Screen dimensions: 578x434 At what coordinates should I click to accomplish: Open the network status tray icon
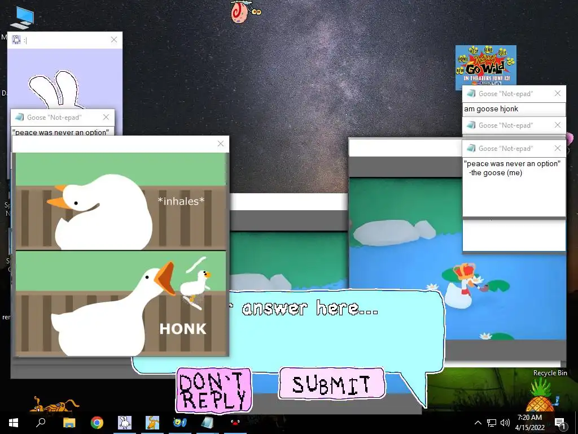492,423
